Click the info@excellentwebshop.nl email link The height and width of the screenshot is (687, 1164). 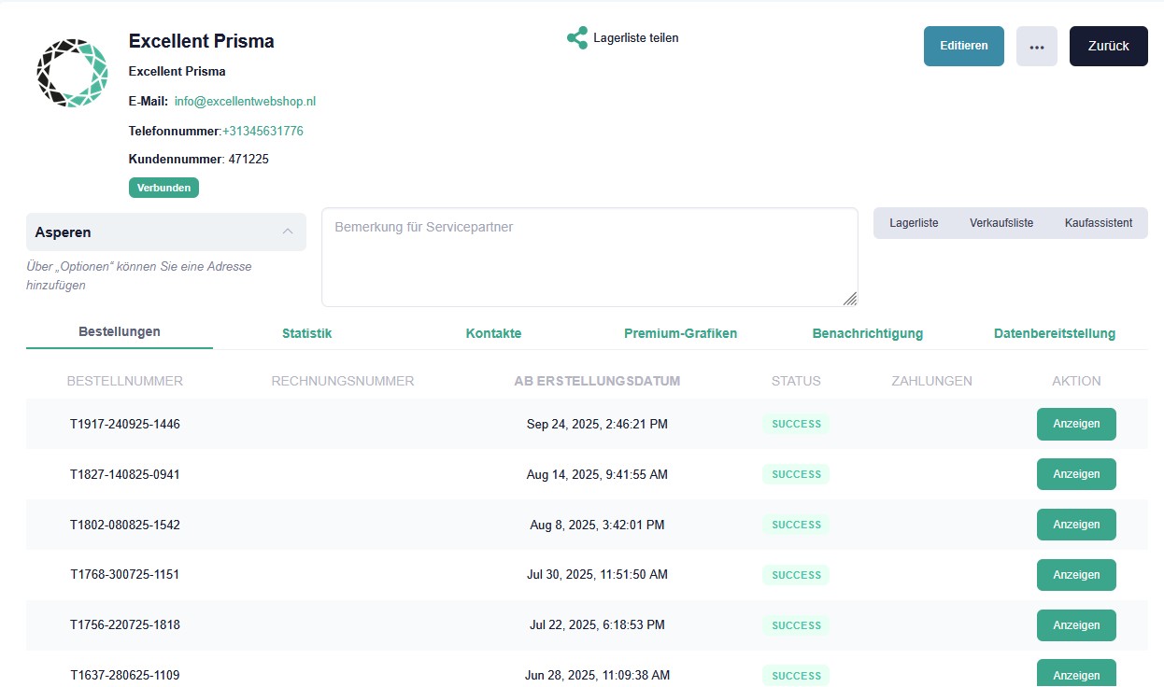[x=245, y=101]
